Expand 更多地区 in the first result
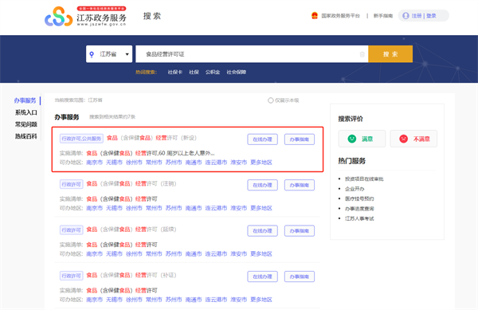 pos(261,162)
